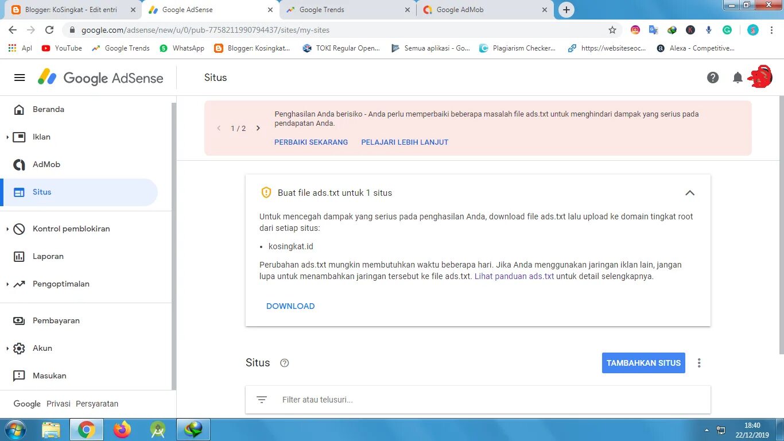The image size is (784, 441).
Task: Select Situs sidebar item
Action: tap(79, 192)
